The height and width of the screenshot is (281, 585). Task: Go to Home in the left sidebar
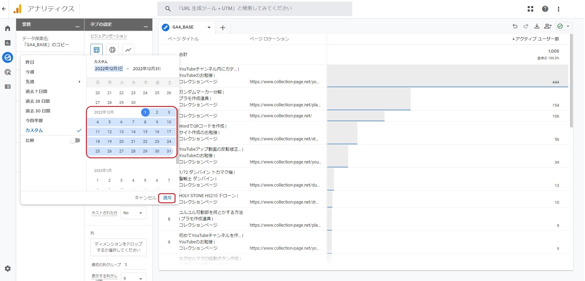pyautogui.click(x=8, y=28)
